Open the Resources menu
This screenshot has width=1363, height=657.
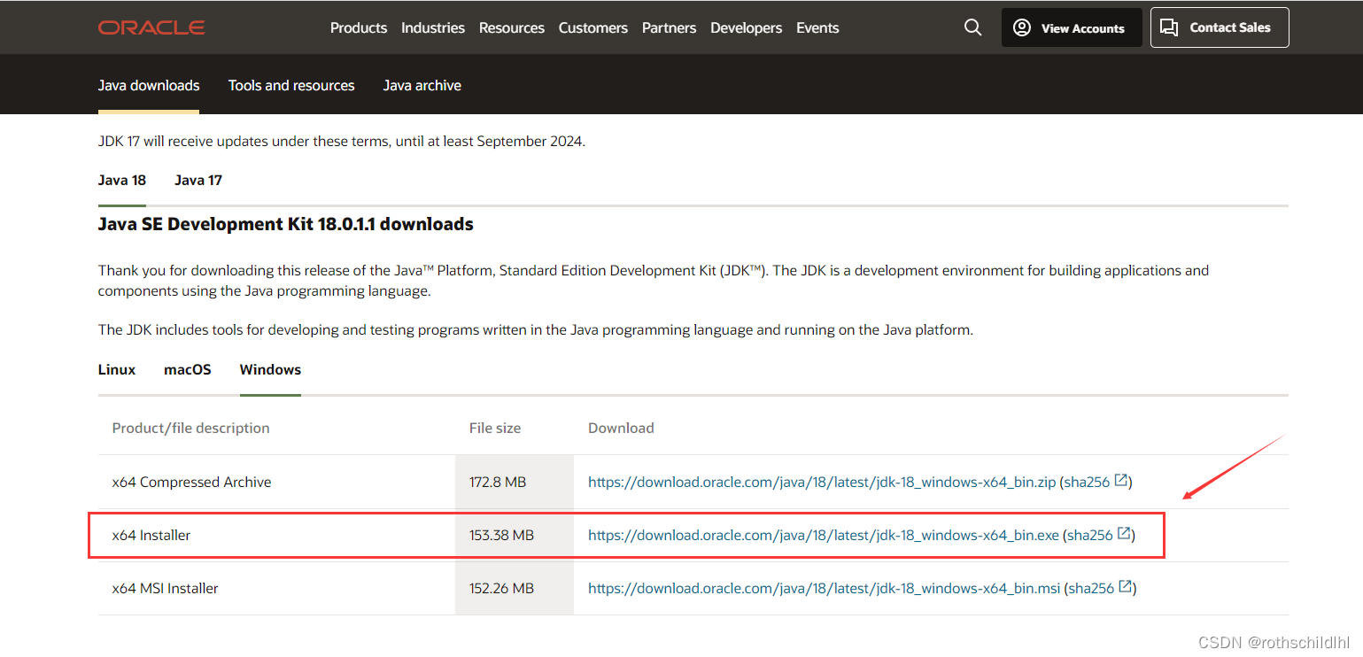click(512, 27)
